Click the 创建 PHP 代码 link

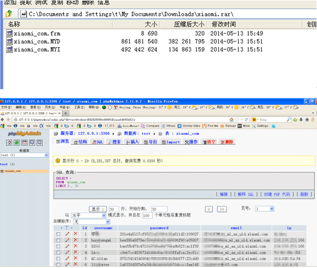277,194
